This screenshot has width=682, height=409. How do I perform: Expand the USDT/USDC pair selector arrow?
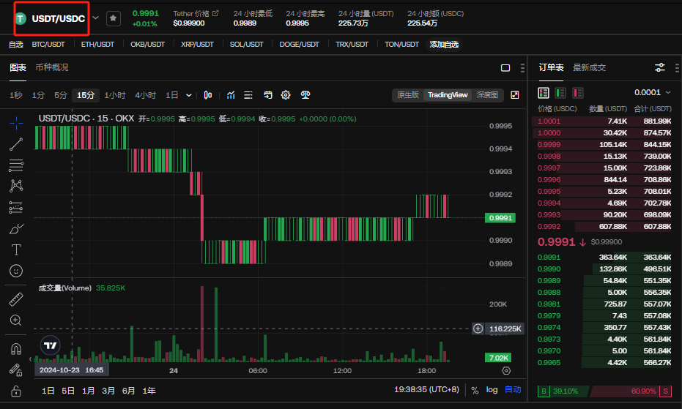pyautogui.click(x=96, y=18)
